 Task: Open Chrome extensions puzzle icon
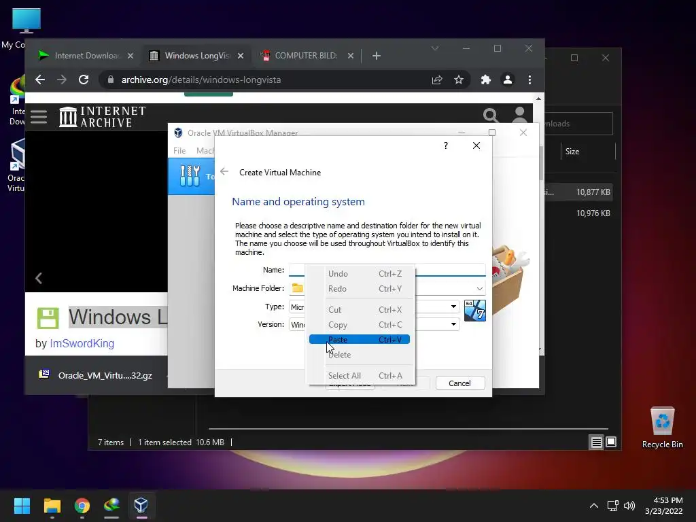pos(486,80)
